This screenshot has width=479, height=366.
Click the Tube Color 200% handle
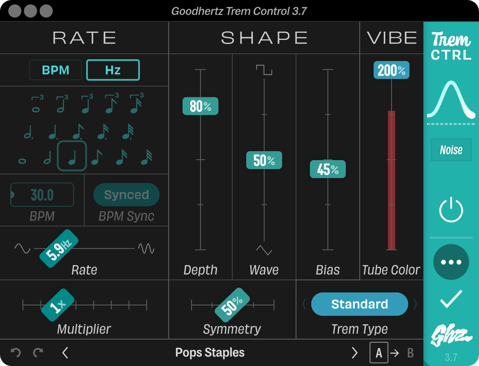(x=392, y=70)
